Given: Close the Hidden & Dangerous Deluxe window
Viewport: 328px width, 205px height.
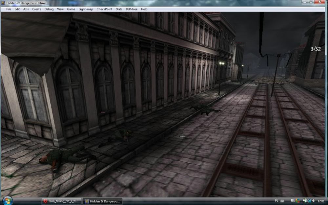Looking at the screenshot, I should pyautogui.click(x=320, y=2).
